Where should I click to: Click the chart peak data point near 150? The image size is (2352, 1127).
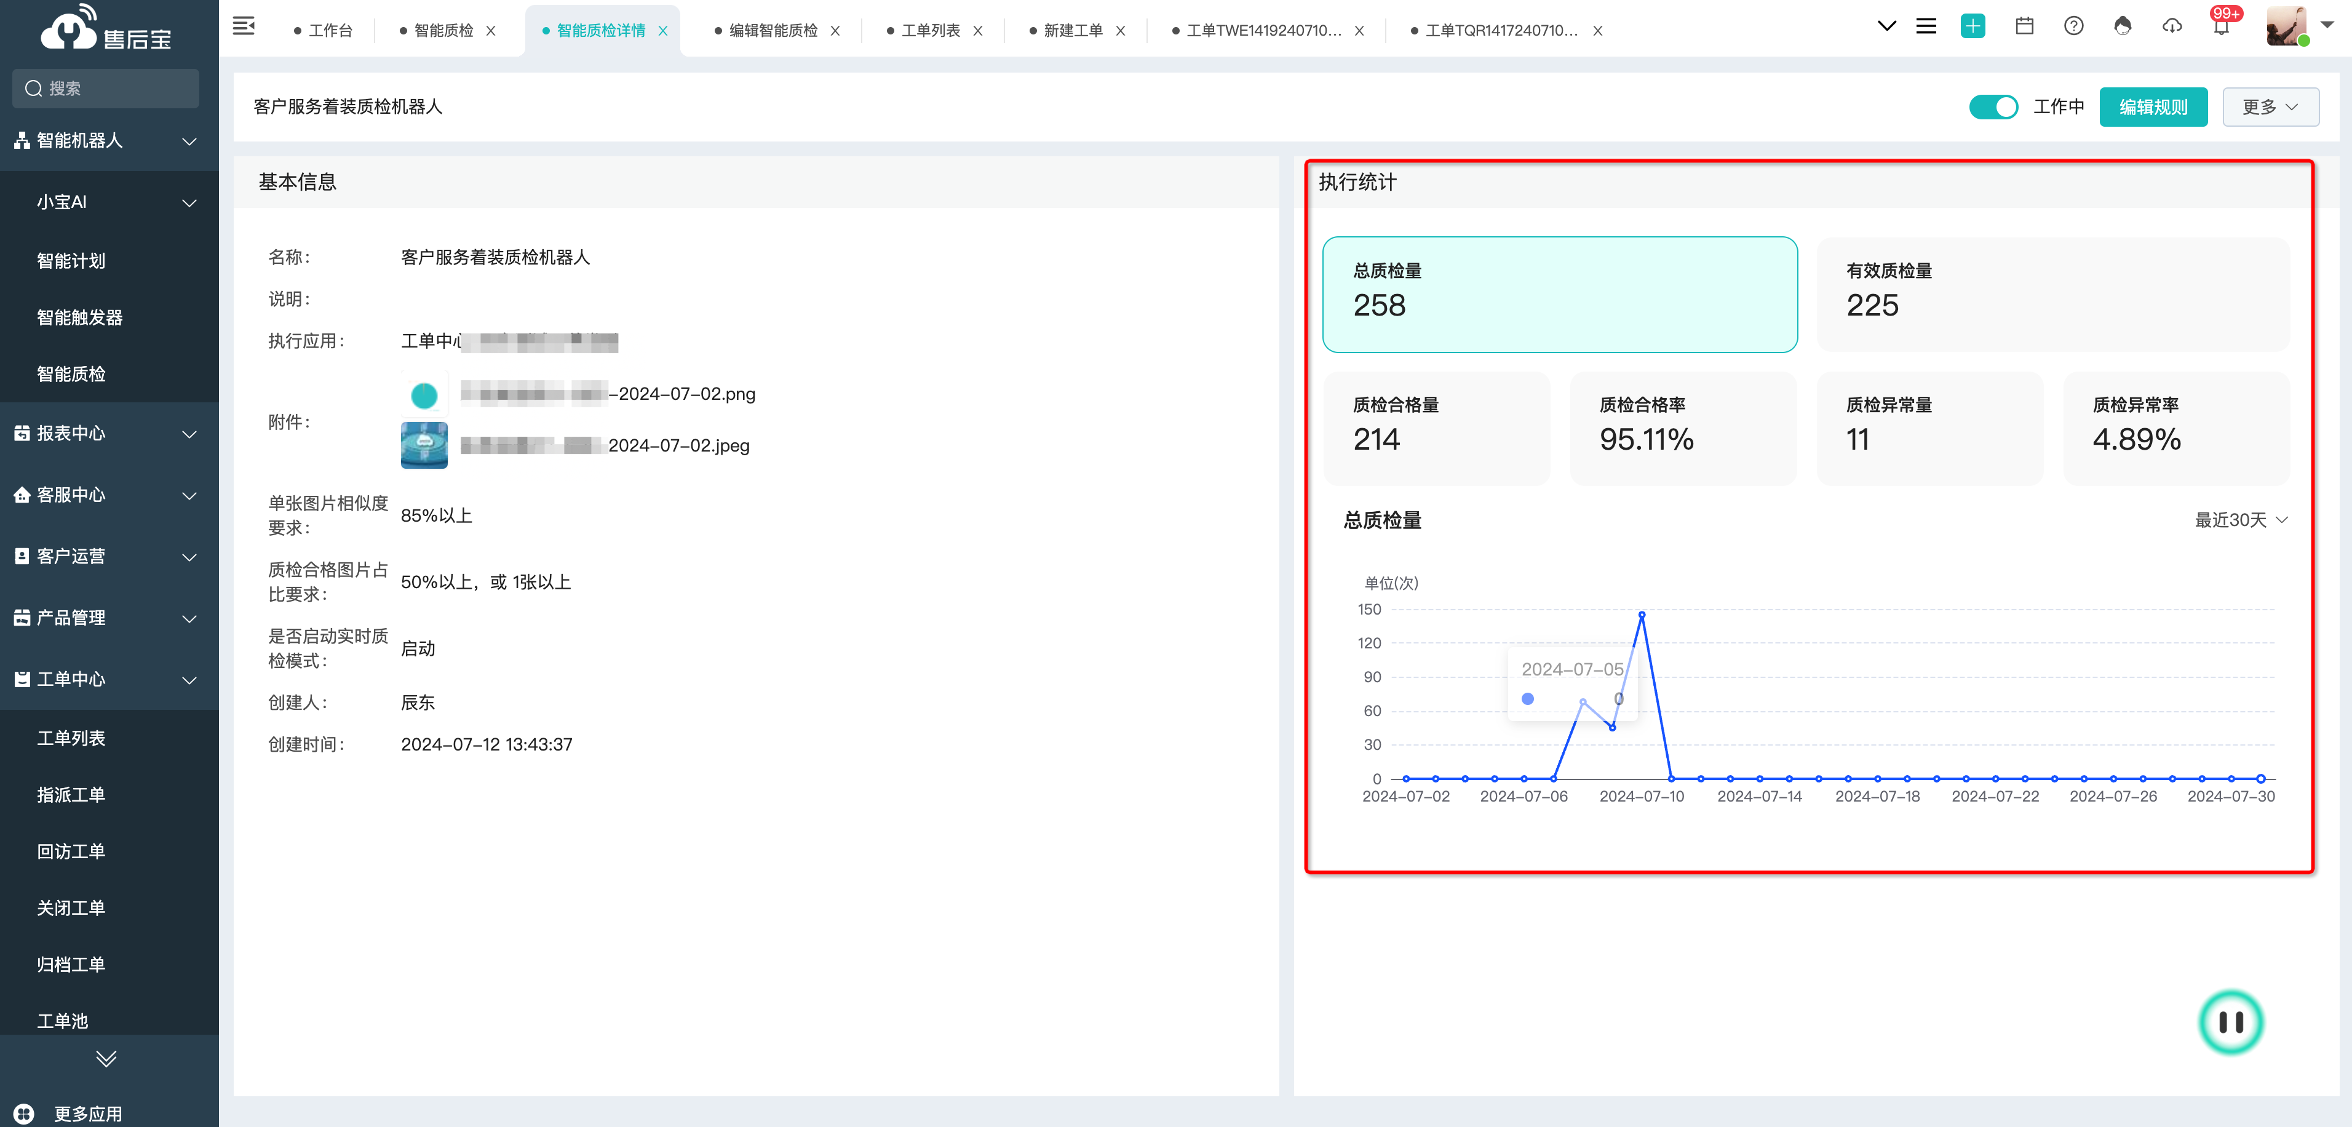tap(1642, 615)
